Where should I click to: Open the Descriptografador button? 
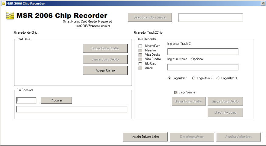tap(192, 137)
